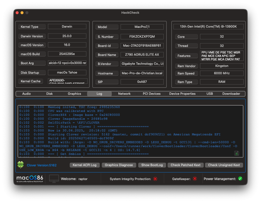Click the Ram Speed value 6000 MHz

[222, 73]
